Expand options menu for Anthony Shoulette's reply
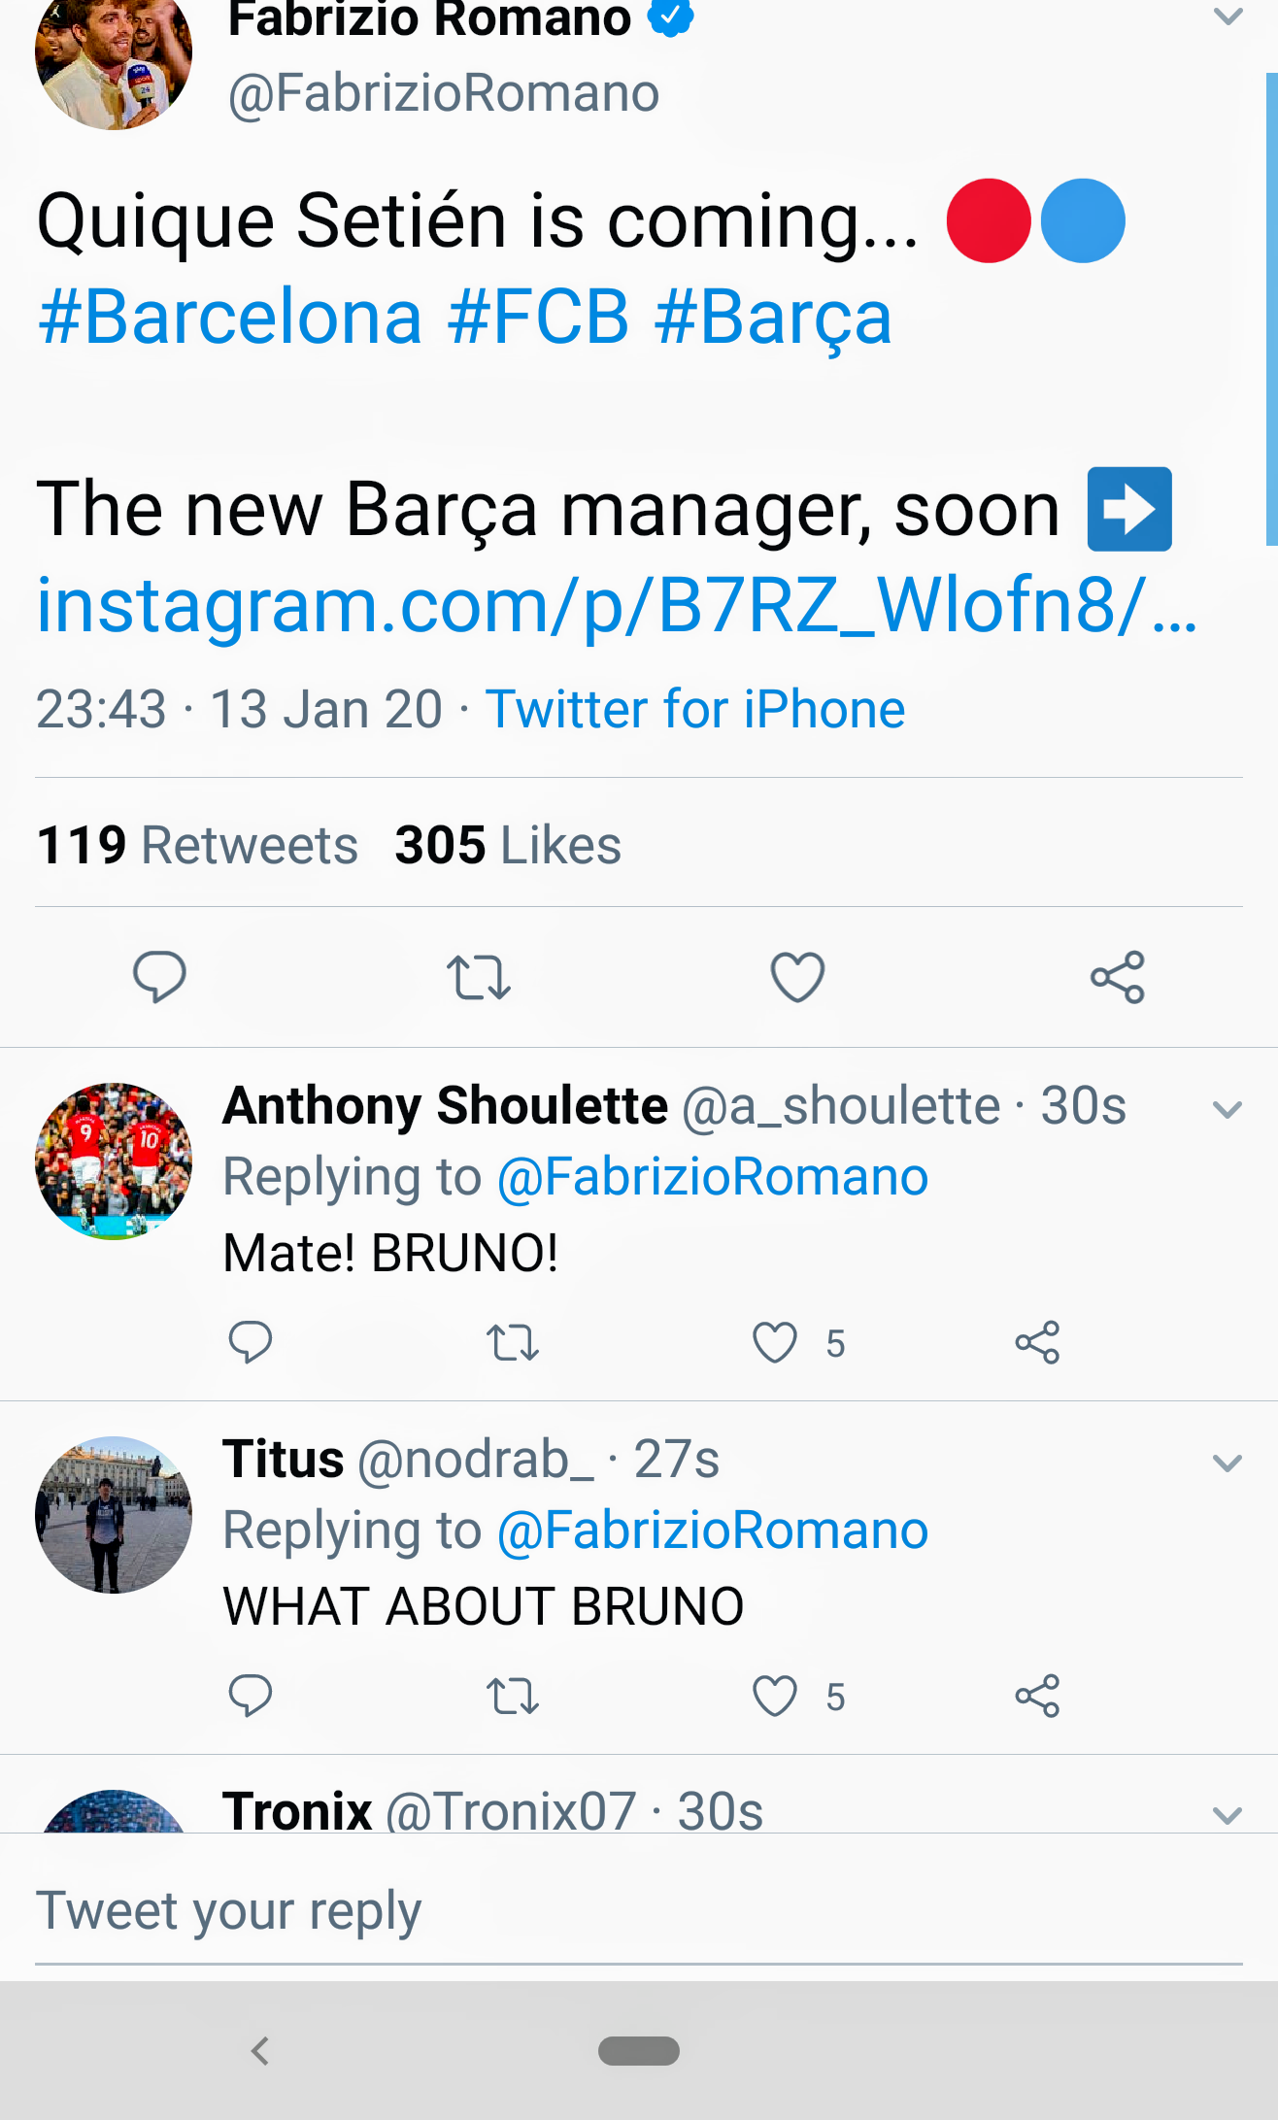Viewport: 1278px width, 2120px height. click(1228, 1110)
